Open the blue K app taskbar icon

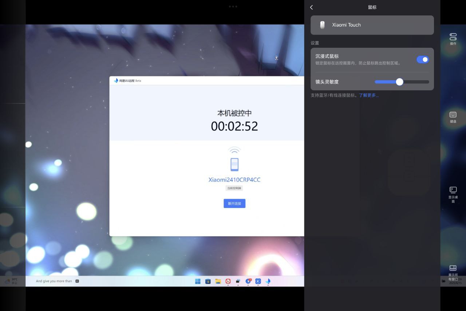(x=258, y=281)
